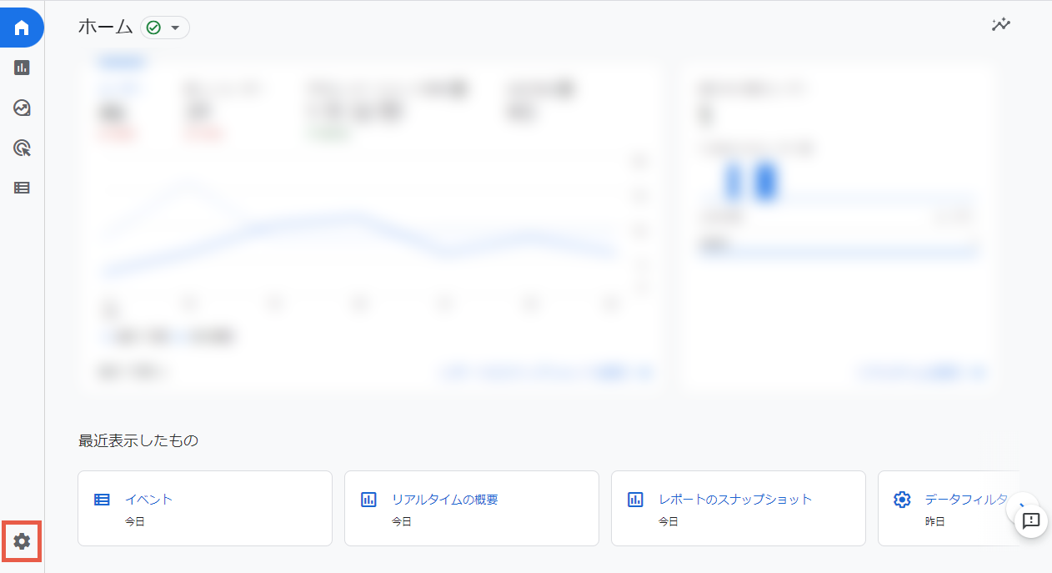Image resolution: width=1052 pixels, height=573 pixels.
Task: Open the イベント recent card
Action: [x=205, y=508]
